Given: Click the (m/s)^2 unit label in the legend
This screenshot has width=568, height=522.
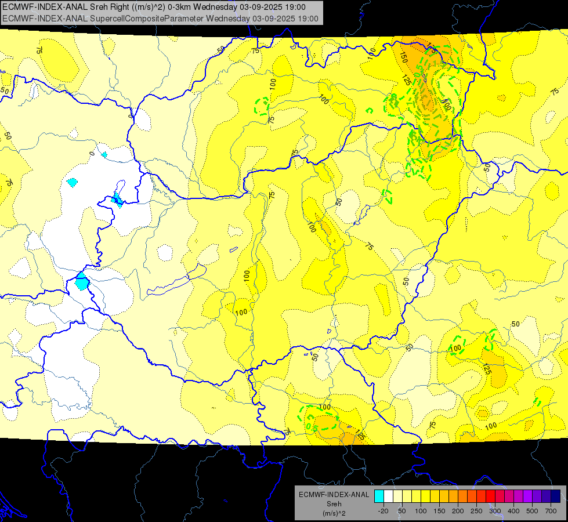Looking at the screenshot, I should [334, 513].
